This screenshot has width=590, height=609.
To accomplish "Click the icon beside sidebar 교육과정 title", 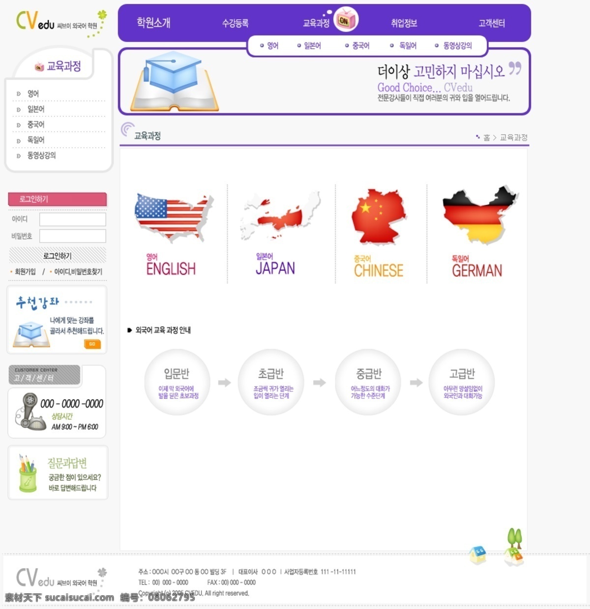I will [x=39, y=67].
